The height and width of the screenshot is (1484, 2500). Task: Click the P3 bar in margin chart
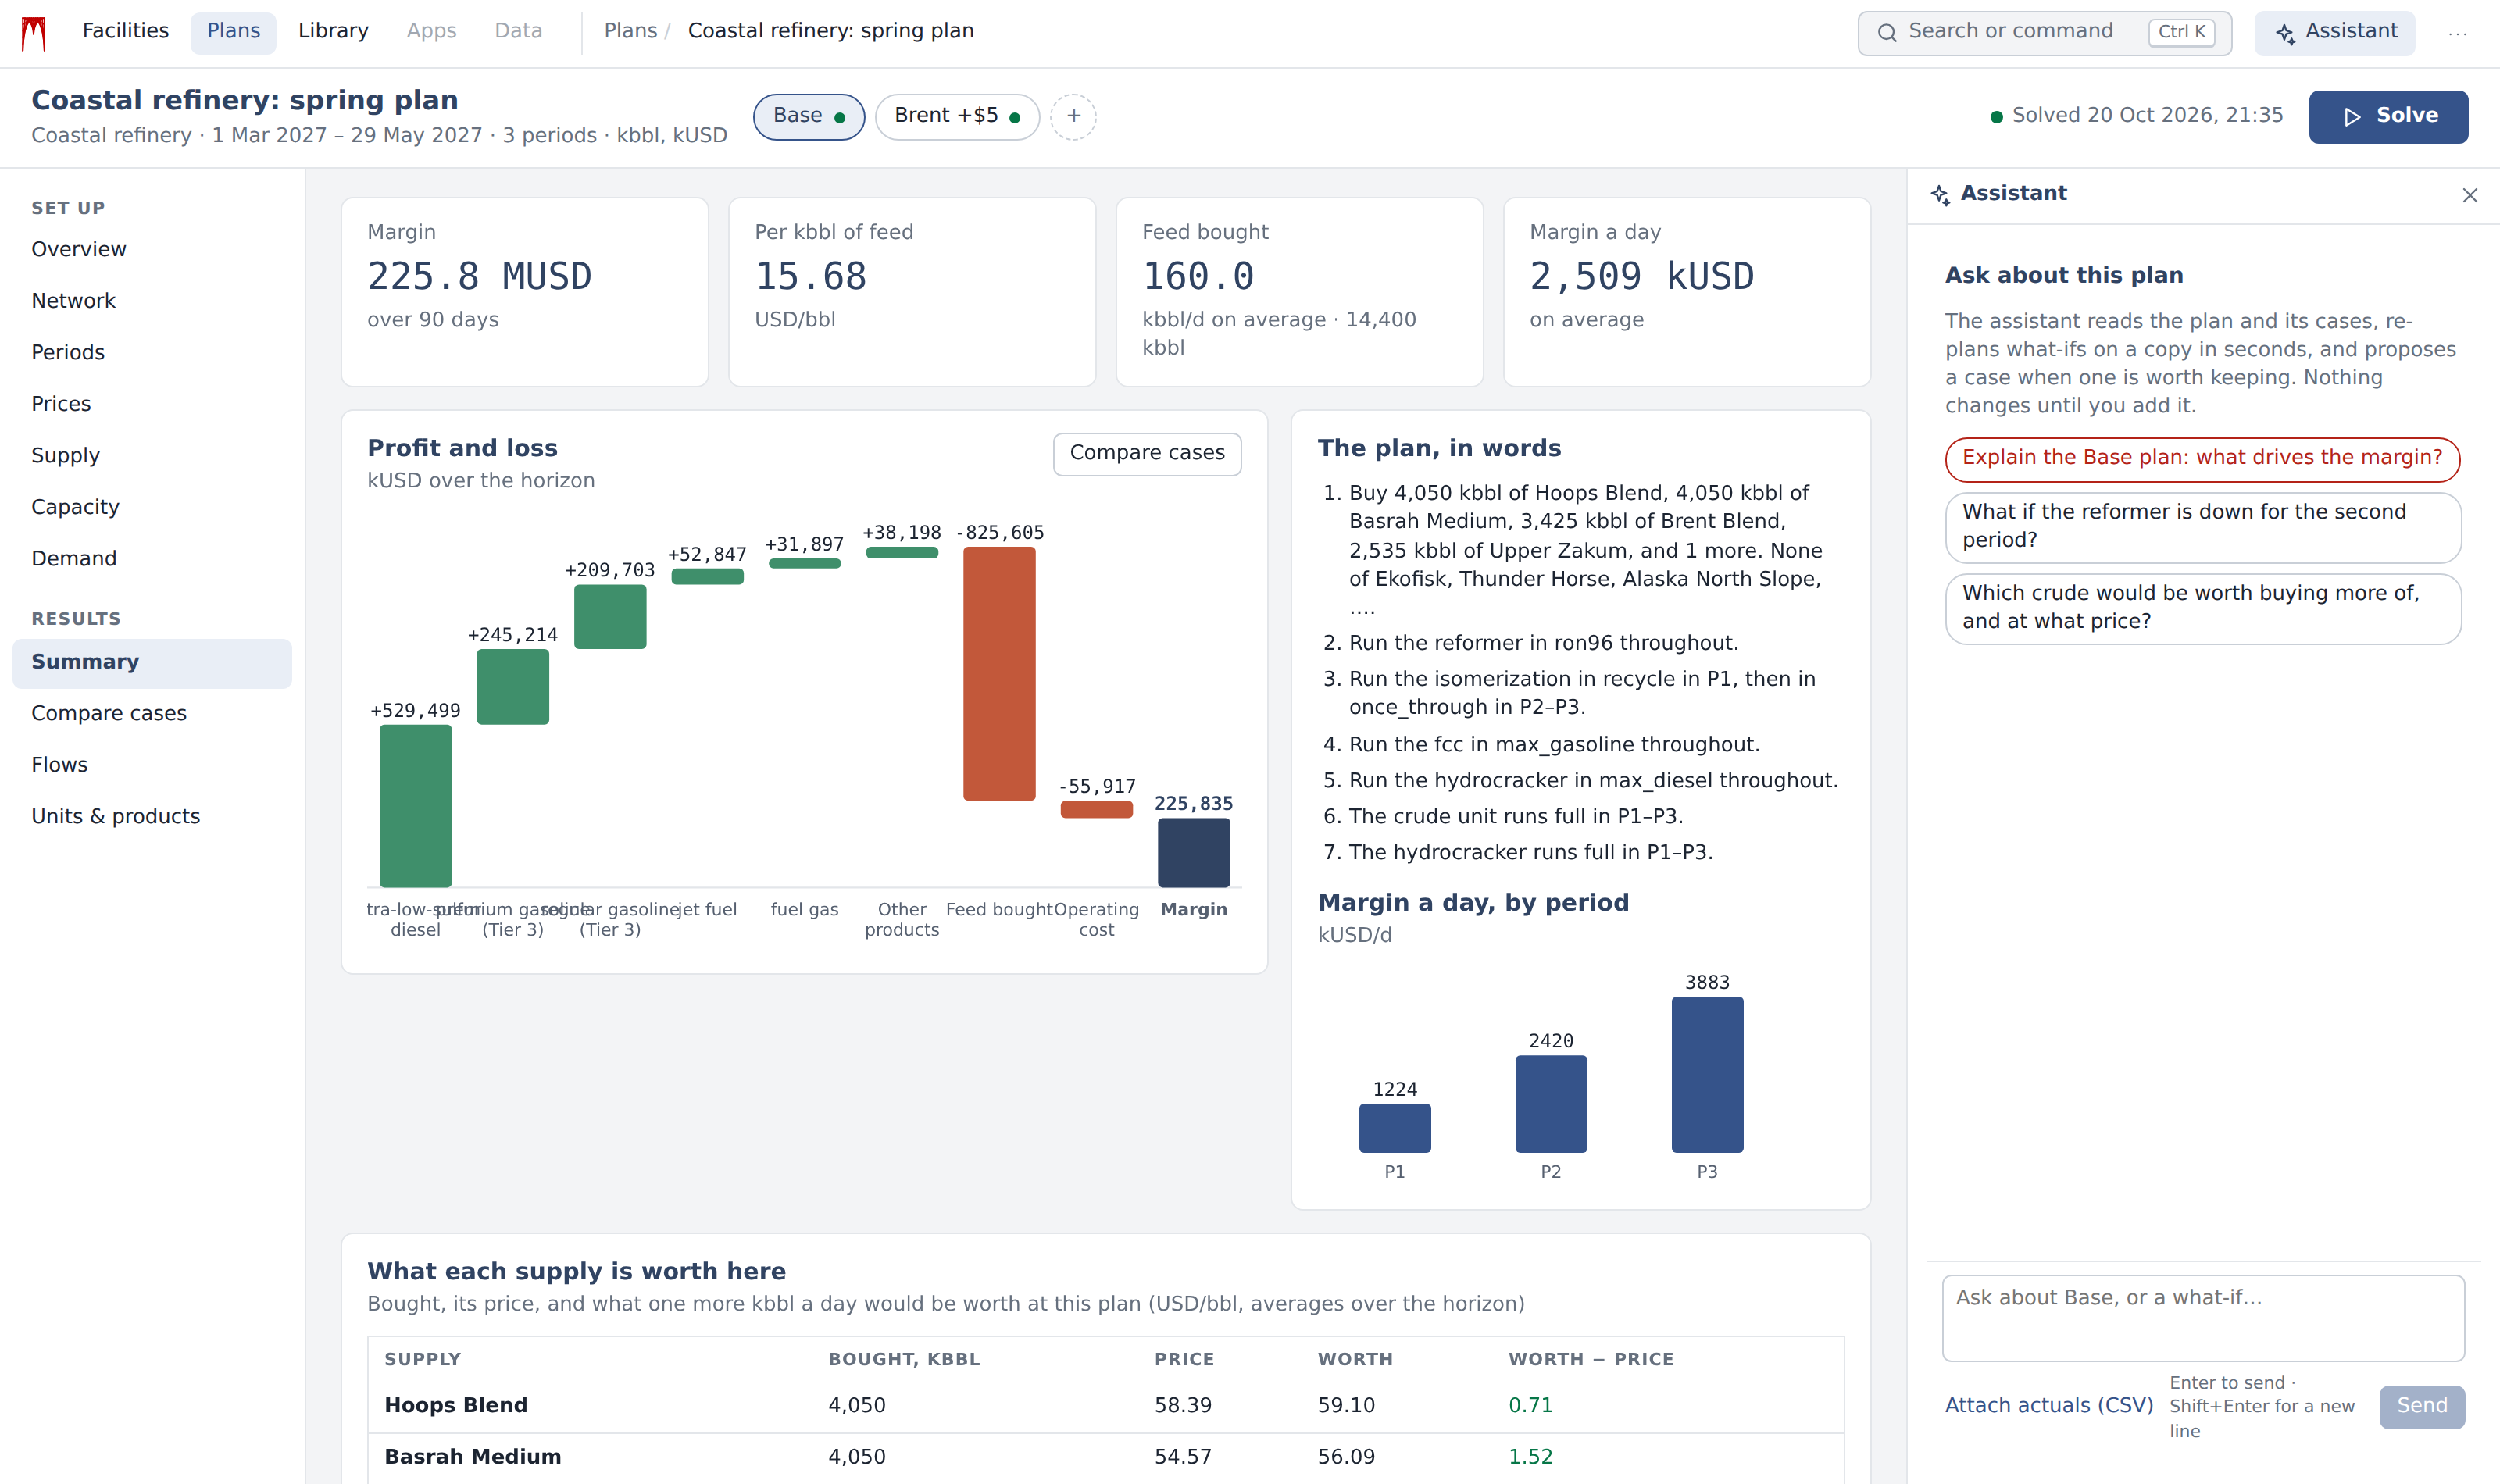[x=1707, y=1074]
